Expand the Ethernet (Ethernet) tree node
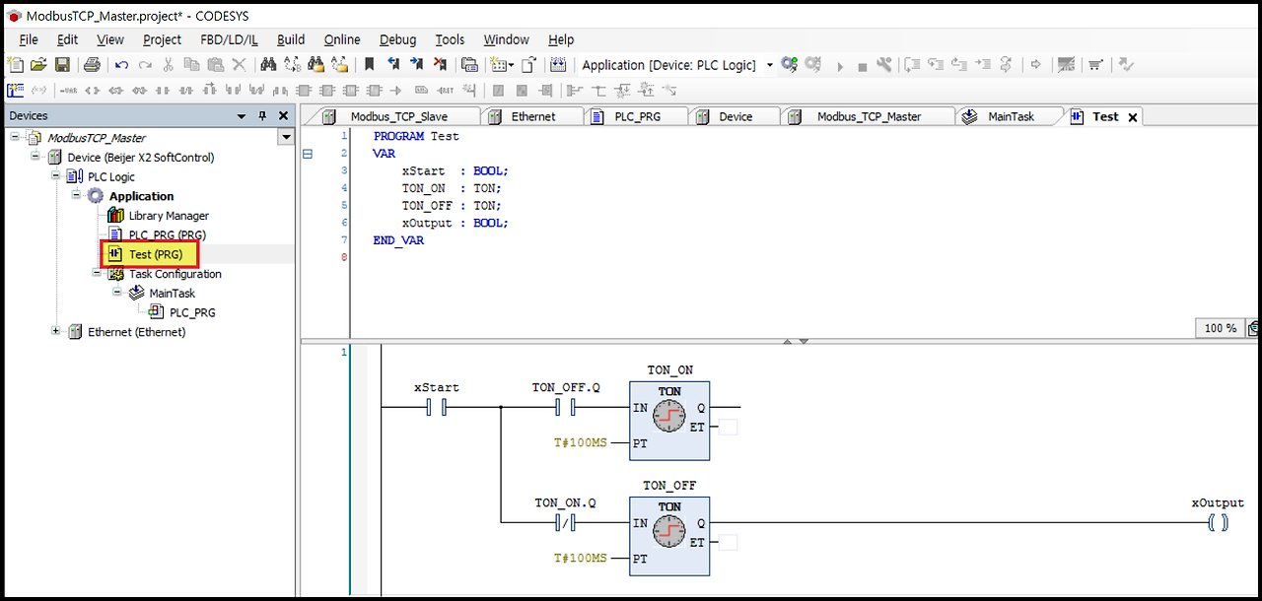1262x601 pixels. [56, 332]
